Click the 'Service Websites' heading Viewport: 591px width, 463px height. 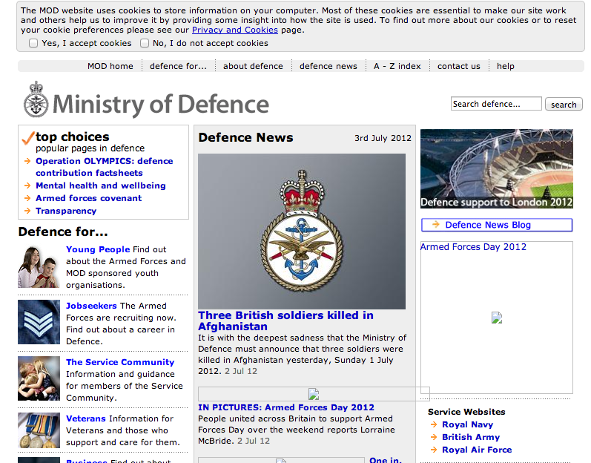(466, 412)
